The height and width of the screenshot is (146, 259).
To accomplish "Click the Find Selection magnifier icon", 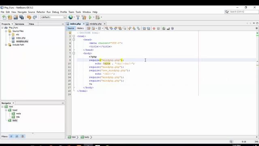I will (x=107, y=28).
